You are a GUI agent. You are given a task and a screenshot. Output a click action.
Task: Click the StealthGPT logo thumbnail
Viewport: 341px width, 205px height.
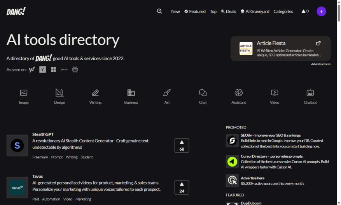[x=17, y=145]
